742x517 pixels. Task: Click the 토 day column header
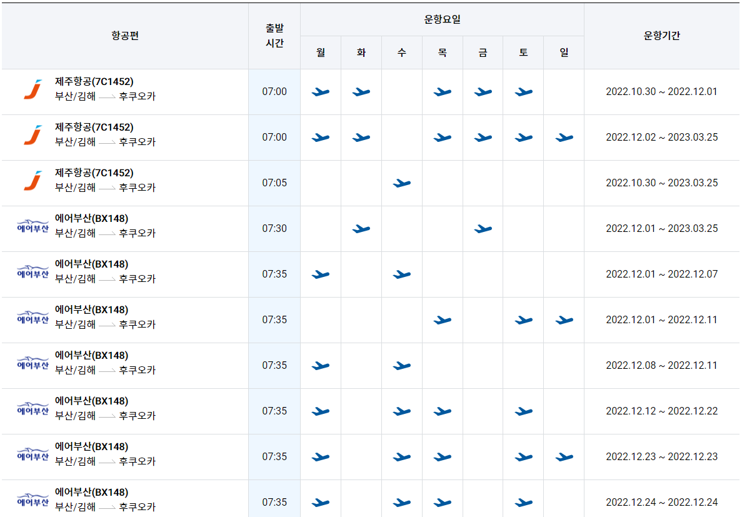[x=523, y=53]
